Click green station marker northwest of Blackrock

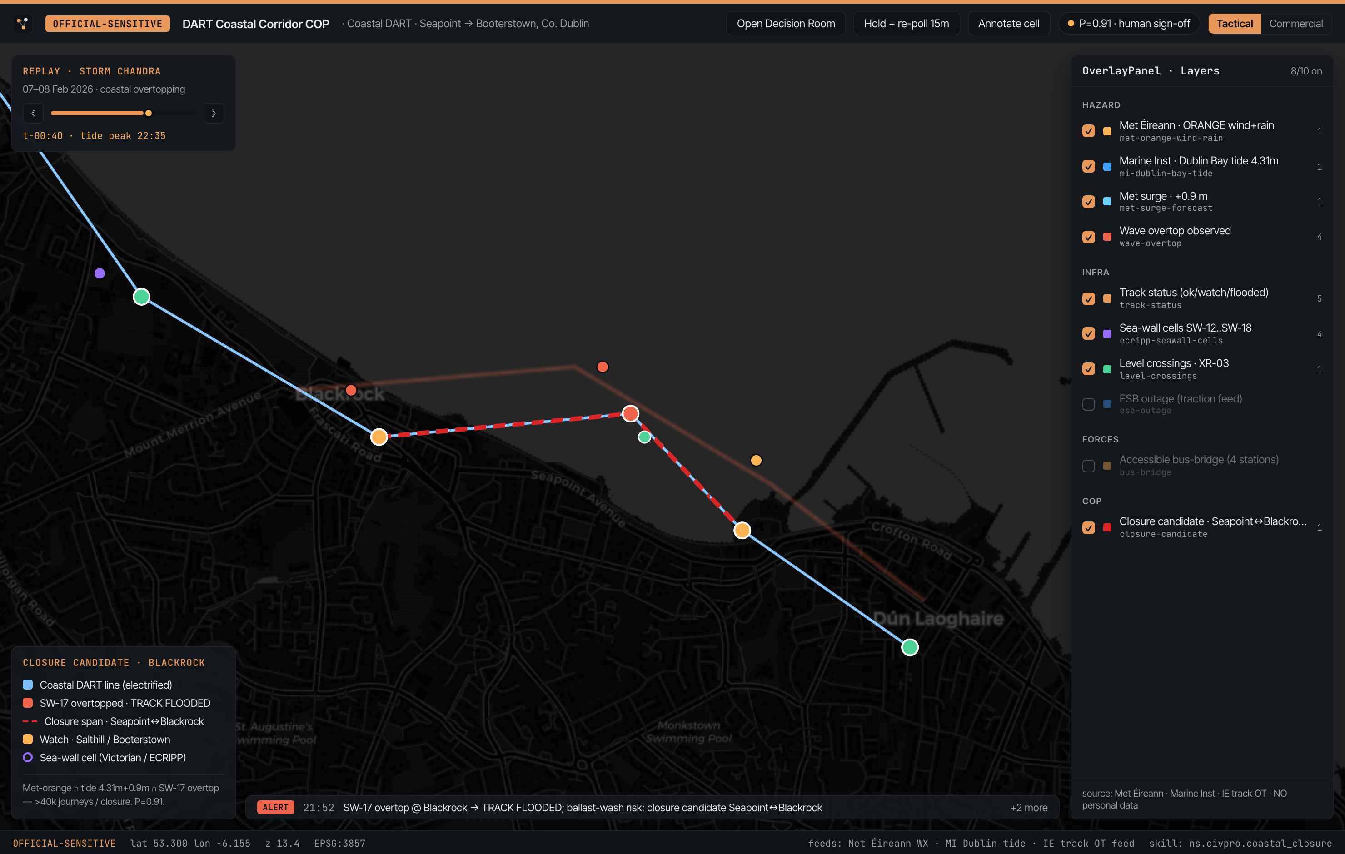pos(141,297)
